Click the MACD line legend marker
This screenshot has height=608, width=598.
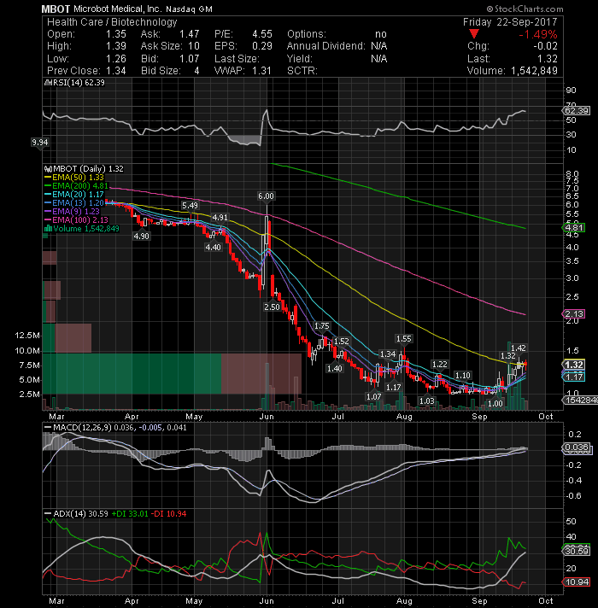pos(48,427)
